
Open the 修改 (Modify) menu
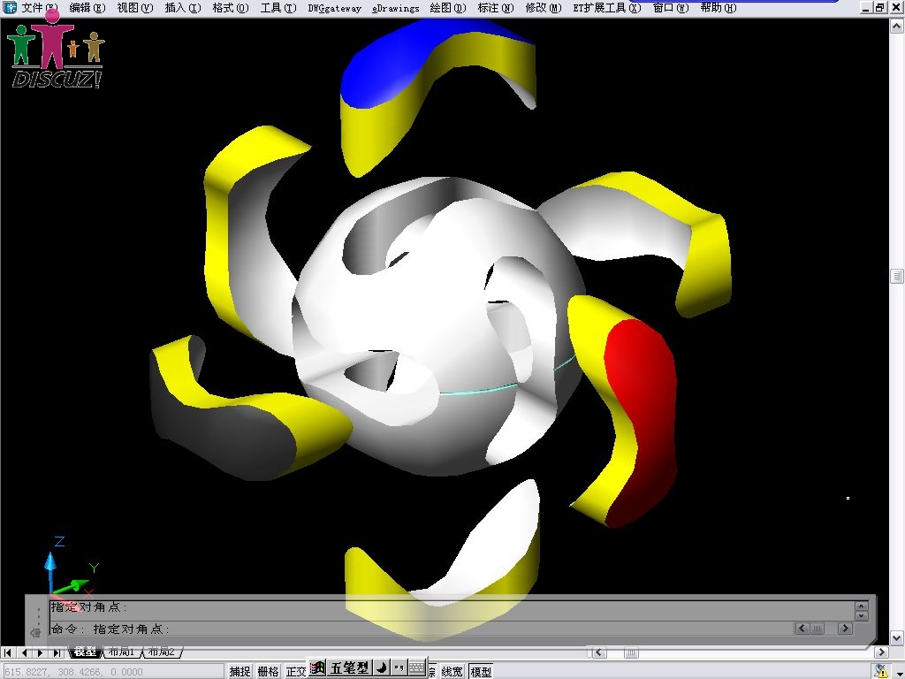click(544, 8)
